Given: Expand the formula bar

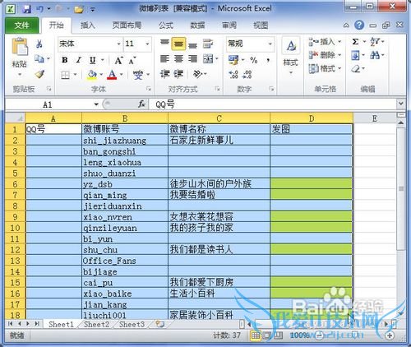Looking at the screenshot, I should [401, 104].
